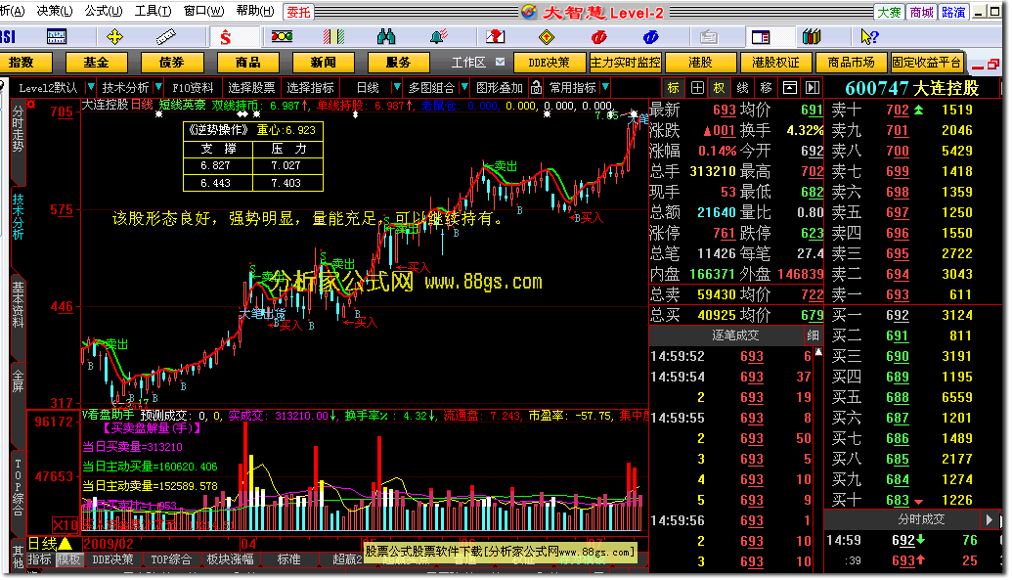Screen dimensions: 1012x580
Task: Click the 基金 yellow button
Action: (96, 62)
